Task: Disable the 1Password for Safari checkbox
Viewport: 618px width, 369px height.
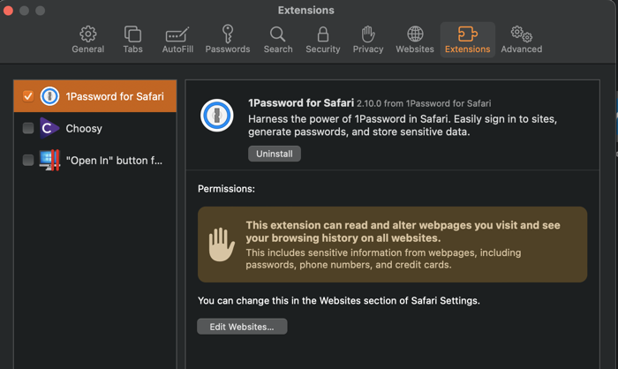Action: 28,95
